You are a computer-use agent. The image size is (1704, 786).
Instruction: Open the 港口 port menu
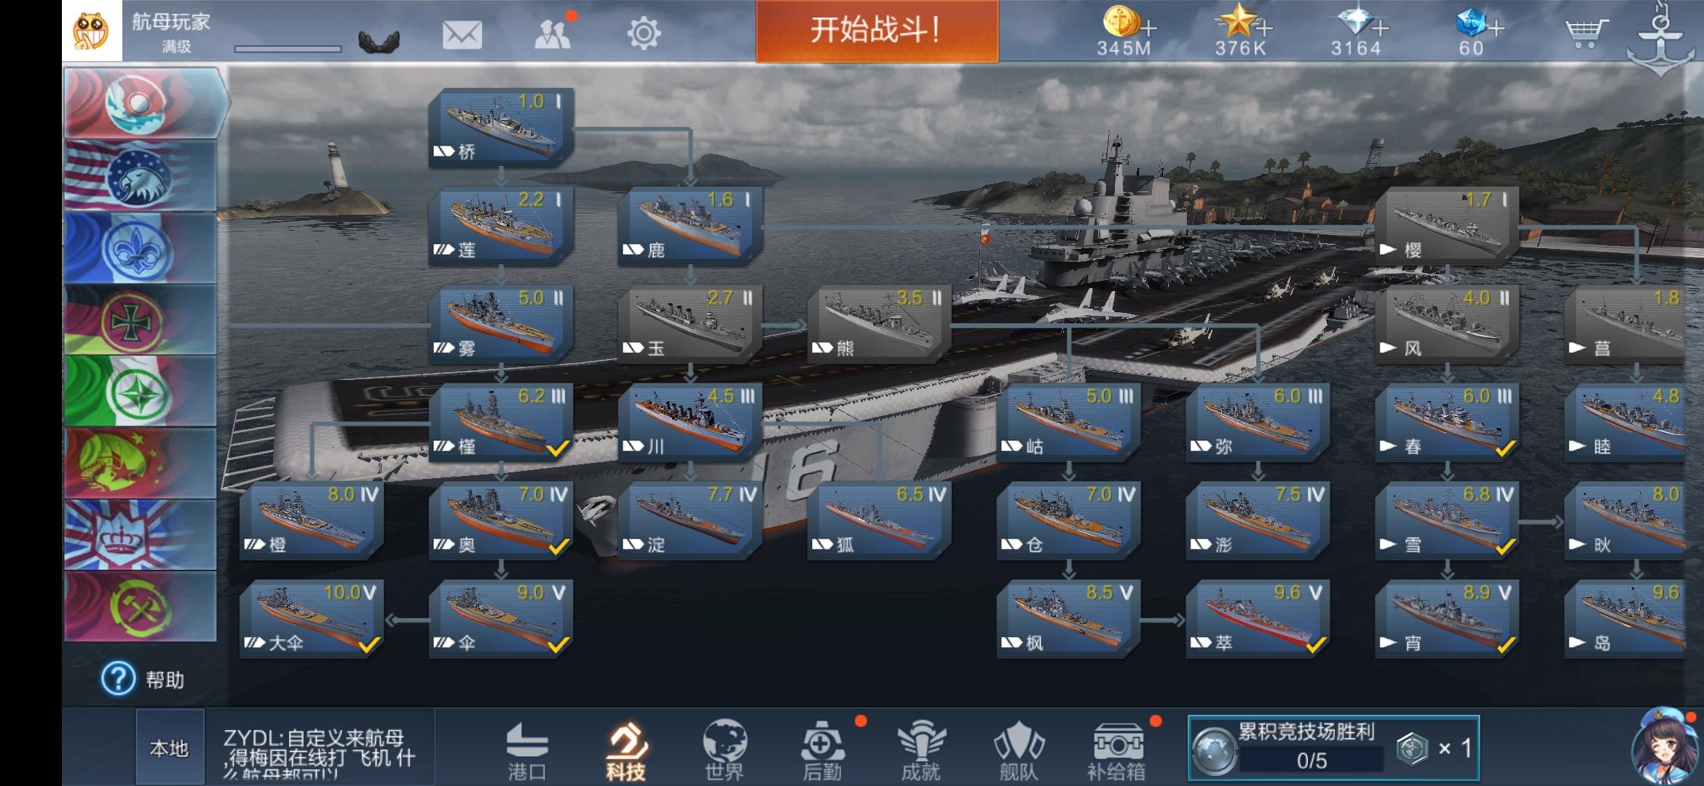coord(526,751)
